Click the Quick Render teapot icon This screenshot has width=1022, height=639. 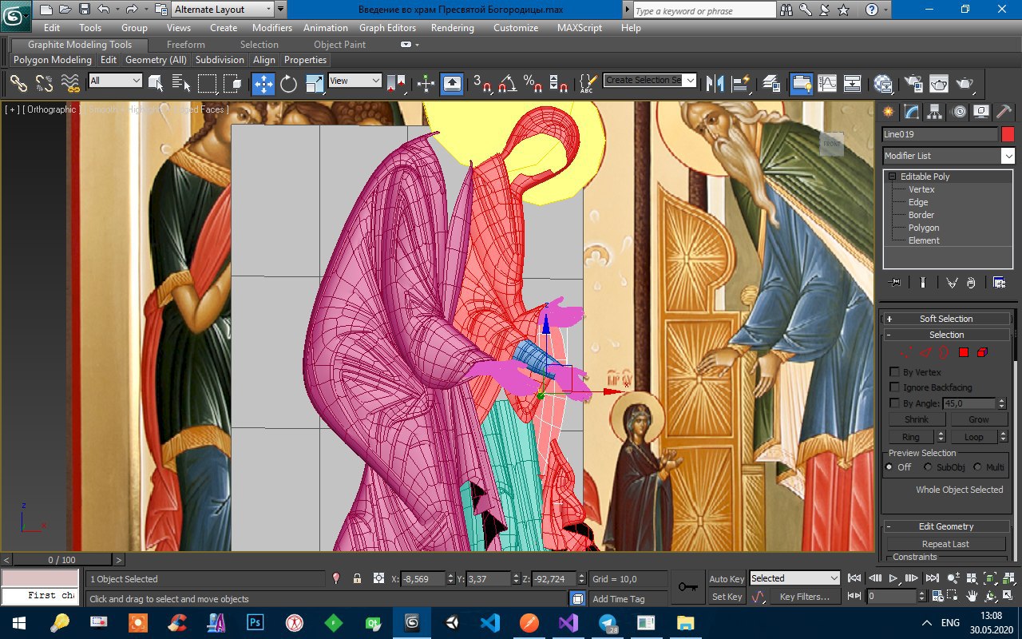[x=965, y=82]
